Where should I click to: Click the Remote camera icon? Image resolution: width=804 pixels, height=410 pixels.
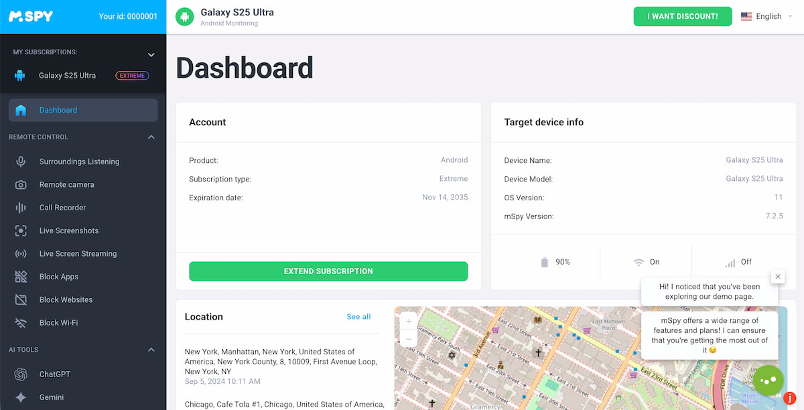pos(21,185)
